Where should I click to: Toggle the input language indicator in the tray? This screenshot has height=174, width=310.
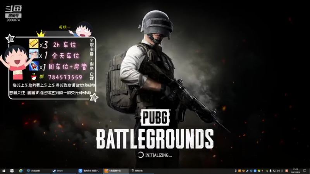[x=282, y=171]
